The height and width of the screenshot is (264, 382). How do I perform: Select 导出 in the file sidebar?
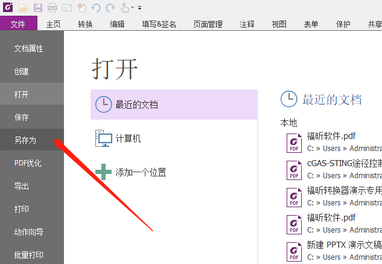point(32,186)
